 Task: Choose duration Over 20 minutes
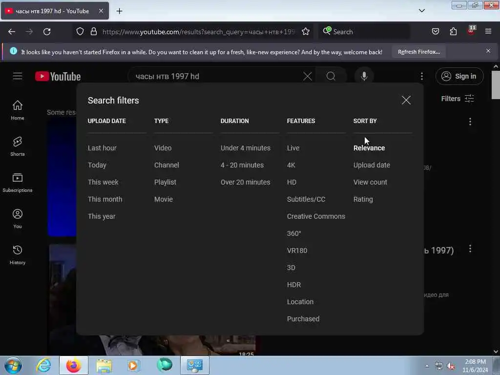pos(245,182)
